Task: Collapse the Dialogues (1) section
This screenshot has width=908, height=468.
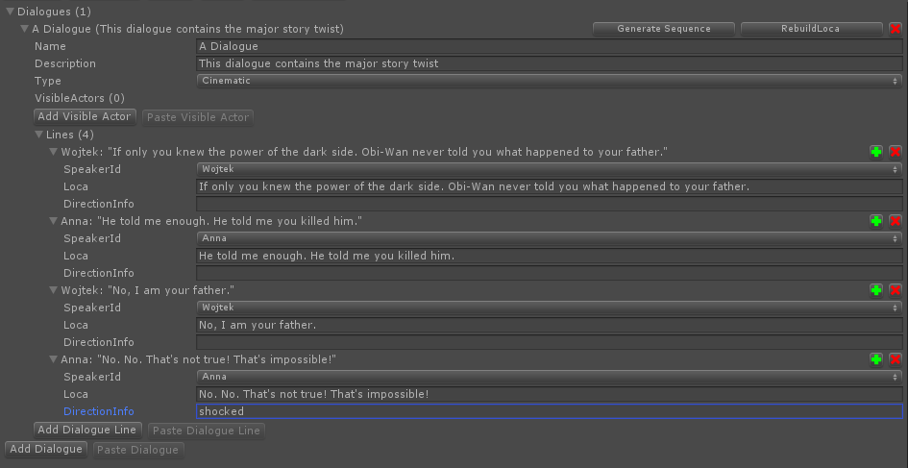Action: coord(10,11)
